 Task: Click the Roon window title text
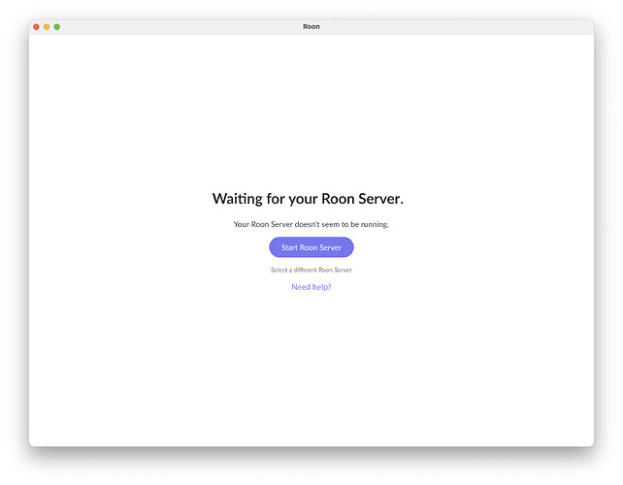click(311, 26)
